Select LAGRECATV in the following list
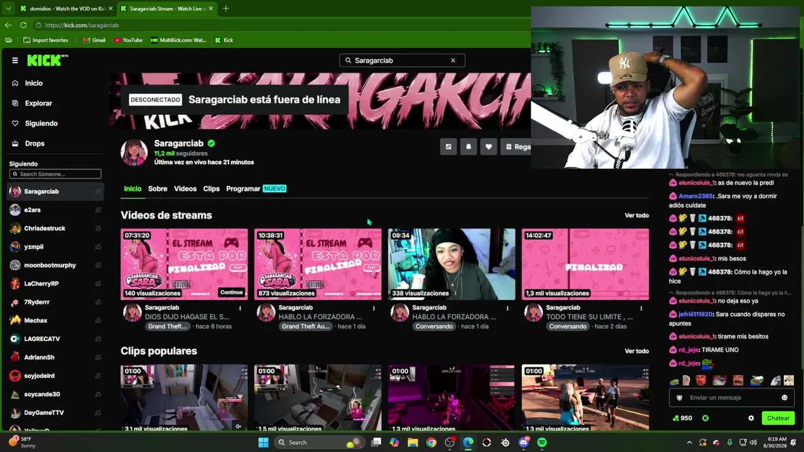Viewport: 804px width, 452px height. (x=42, y=339)
